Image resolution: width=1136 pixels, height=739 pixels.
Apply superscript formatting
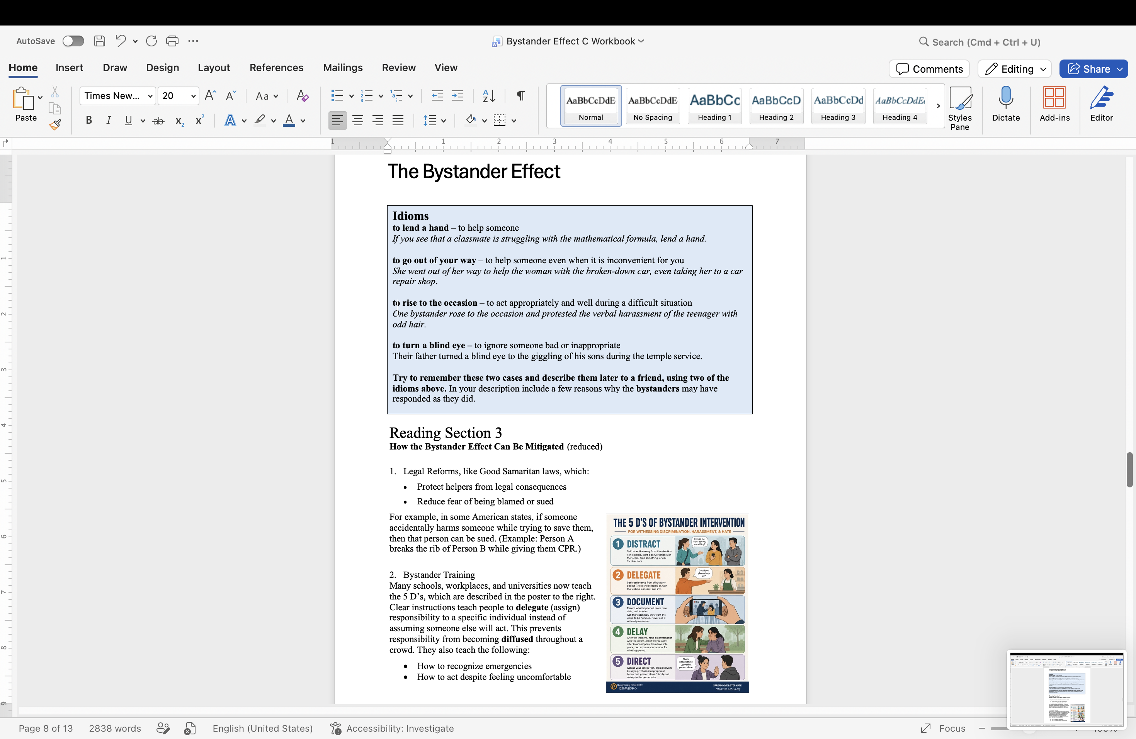coord(200,120)
